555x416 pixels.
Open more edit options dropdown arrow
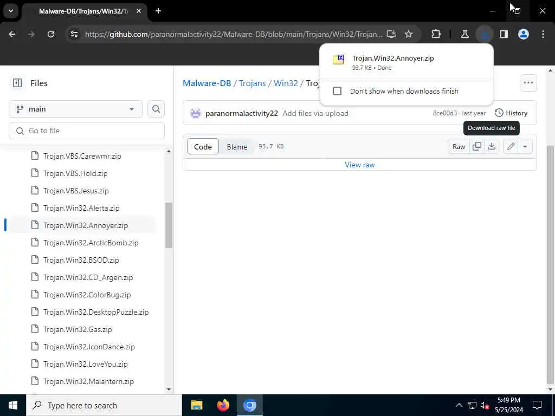click(525, 146)
